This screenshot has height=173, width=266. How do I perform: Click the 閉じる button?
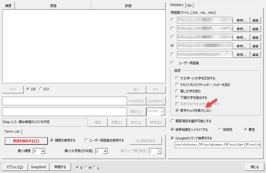[254, 167]
